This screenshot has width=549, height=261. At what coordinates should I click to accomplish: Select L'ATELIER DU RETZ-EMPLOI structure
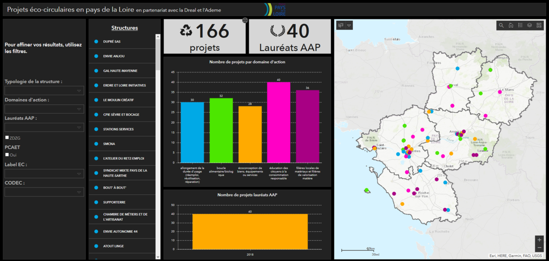[122, 158]
